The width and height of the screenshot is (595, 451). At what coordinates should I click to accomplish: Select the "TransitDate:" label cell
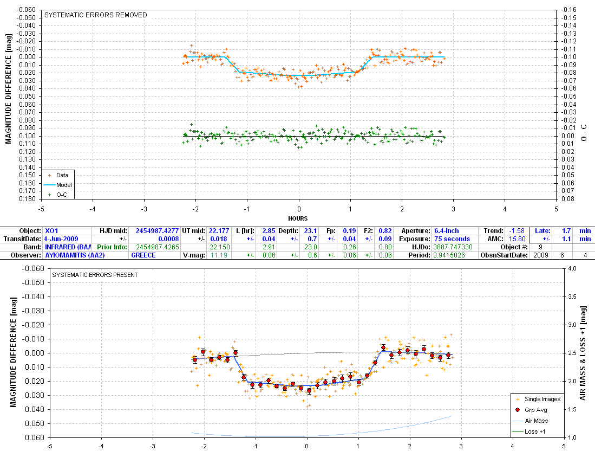pos(22,239)
